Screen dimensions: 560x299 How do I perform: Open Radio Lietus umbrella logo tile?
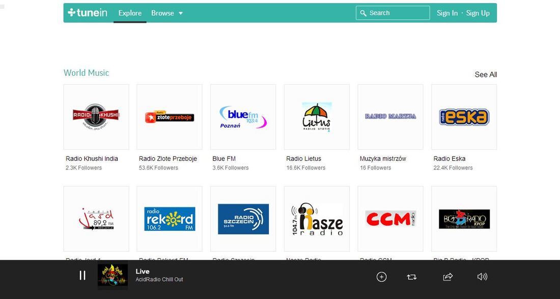(317, 117)
